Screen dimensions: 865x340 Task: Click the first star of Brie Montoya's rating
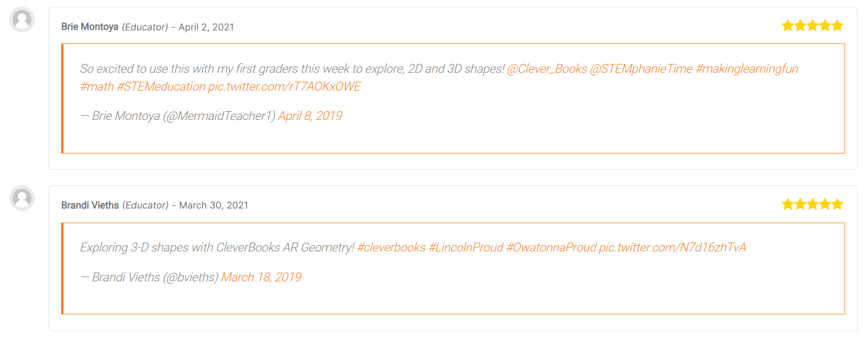788,25
